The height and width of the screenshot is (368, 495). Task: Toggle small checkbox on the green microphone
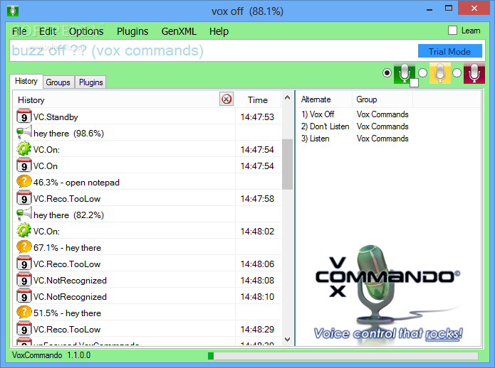pyautogui.click(x=414, y=83)
